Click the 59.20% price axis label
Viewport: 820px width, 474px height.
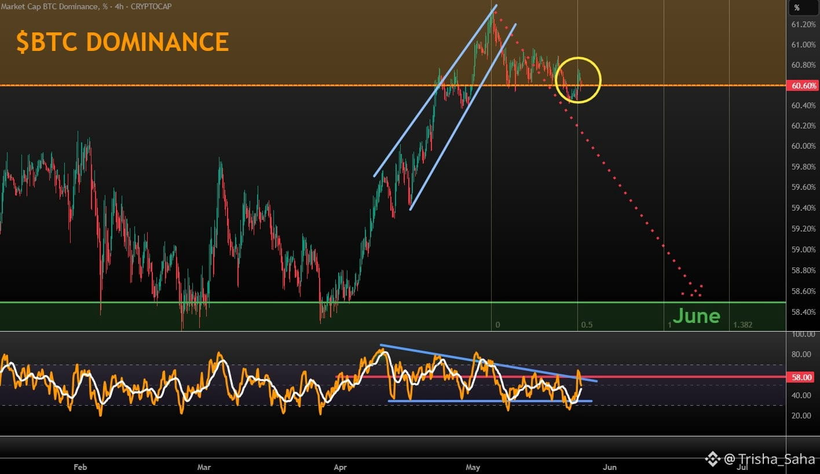[x=803, y=229]
